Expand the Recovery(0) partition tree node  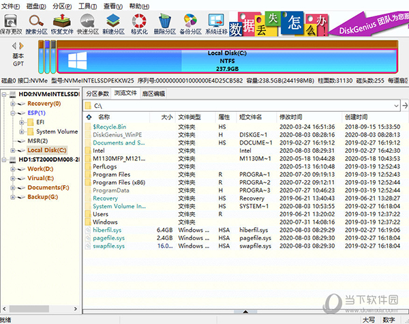pos(13,104)
